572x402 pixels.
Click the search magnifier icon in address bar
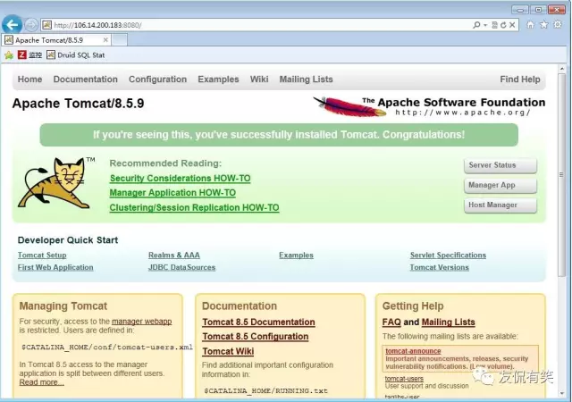point(476,25)
